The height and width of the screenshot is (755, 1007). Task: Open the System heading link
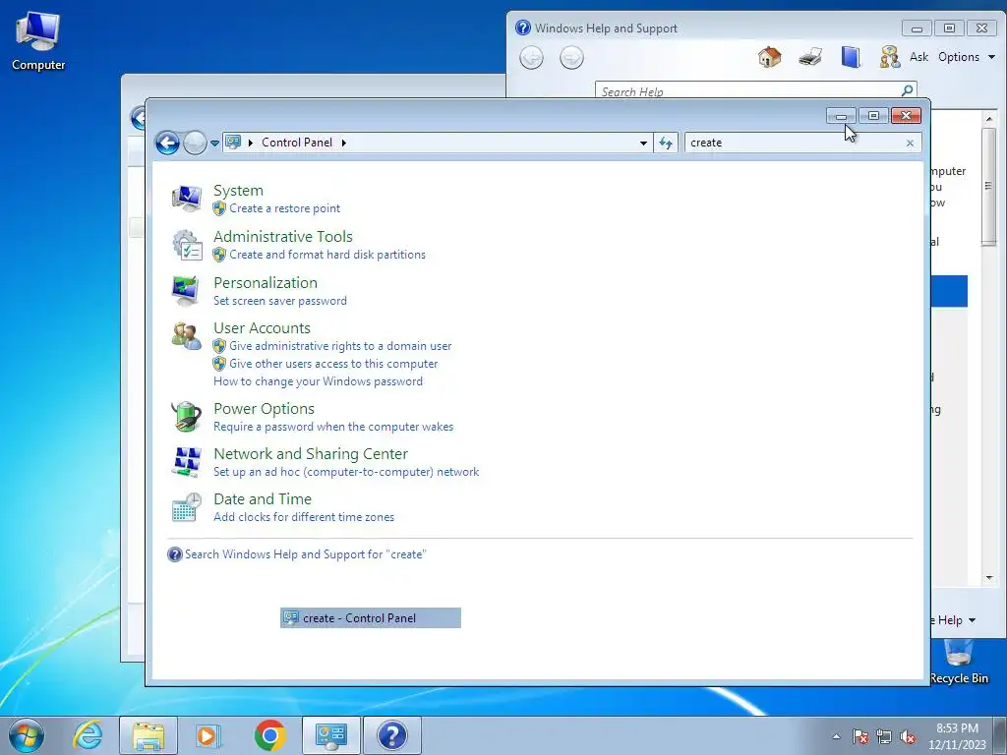point(238,191)
